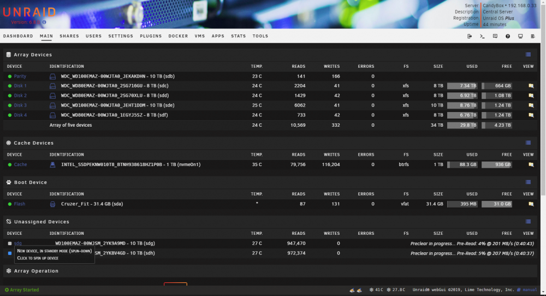Click the sdg device link

(18, 243)
